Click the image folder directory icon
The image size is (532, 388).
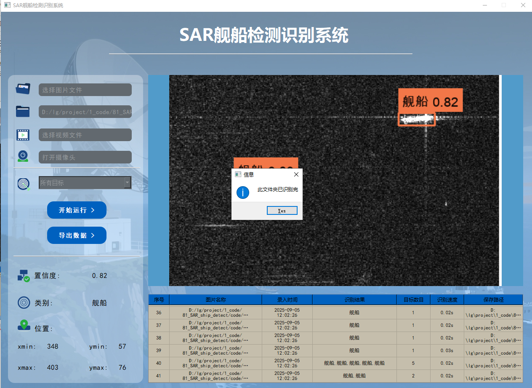pyautogui.click(x=23, y=111)
